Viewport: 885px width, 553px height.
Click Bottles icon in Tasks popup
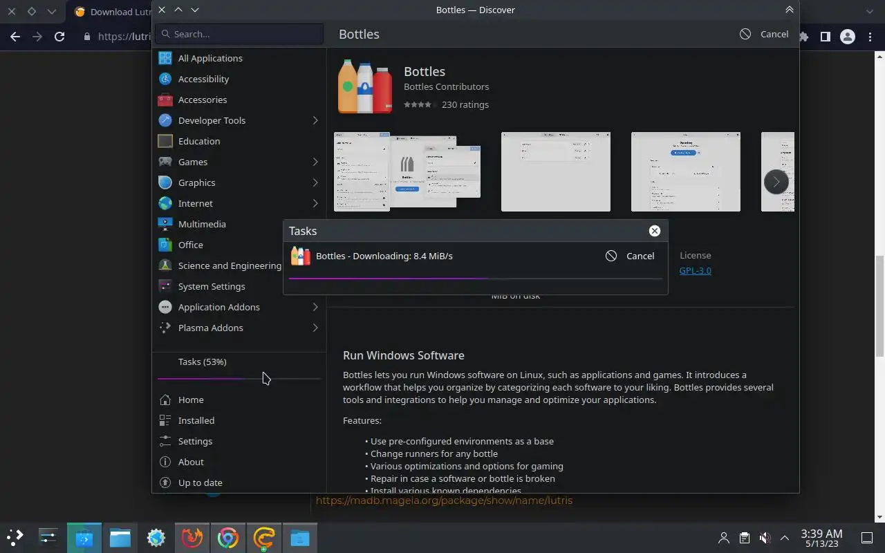pos(300,256)
